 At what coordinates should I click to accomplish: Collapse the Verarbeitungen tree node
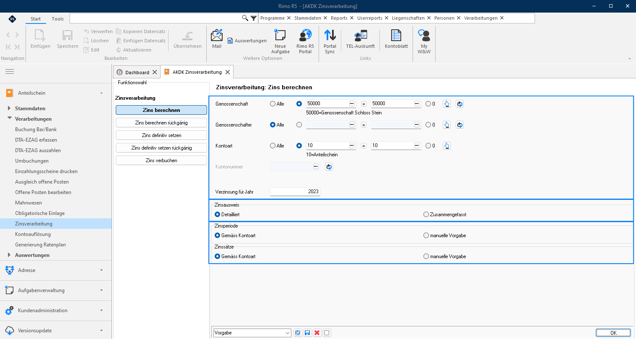tap(9, 119)
